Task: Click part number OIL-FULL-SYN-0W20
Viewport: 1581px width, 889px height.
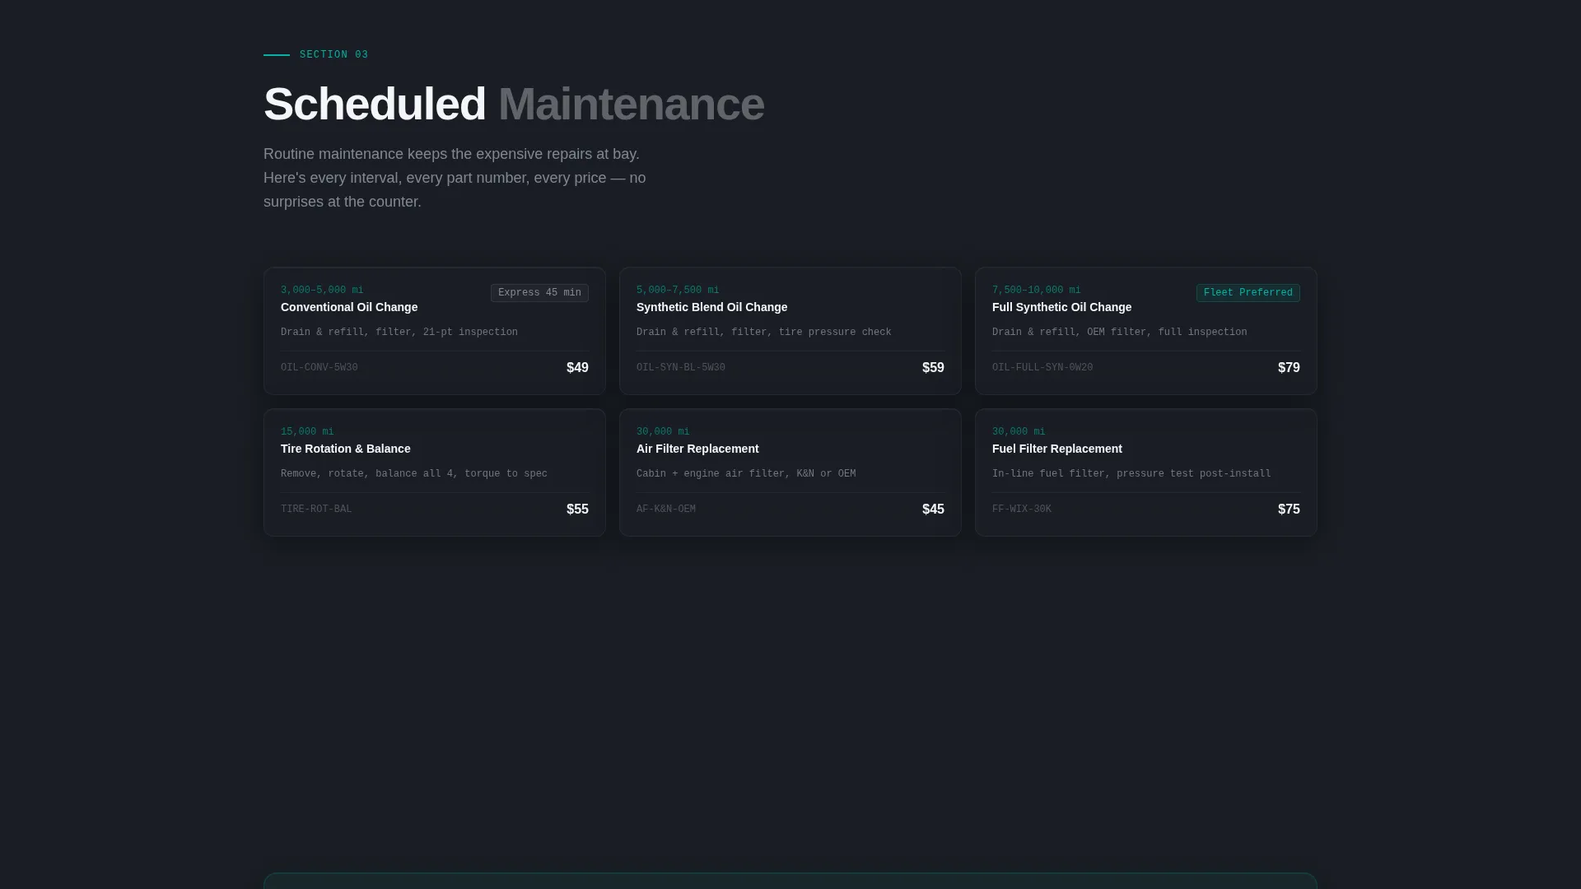Action: [x=1042, y=368]
